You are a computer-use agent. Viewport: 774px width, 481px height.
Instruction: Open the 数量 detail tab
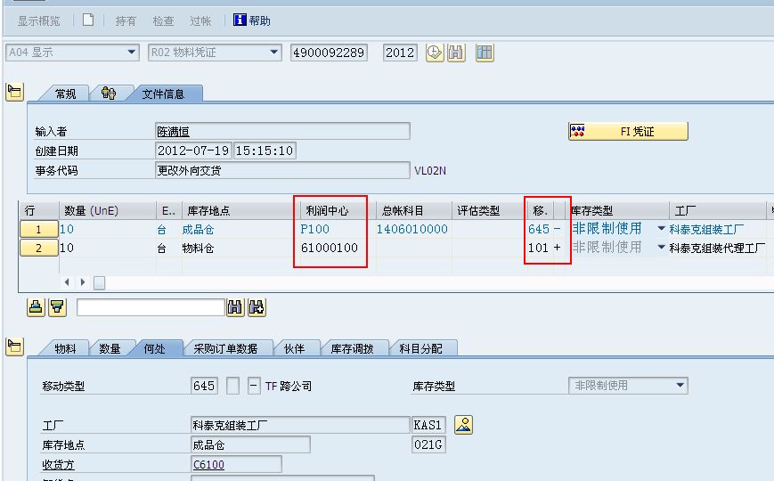110,348
